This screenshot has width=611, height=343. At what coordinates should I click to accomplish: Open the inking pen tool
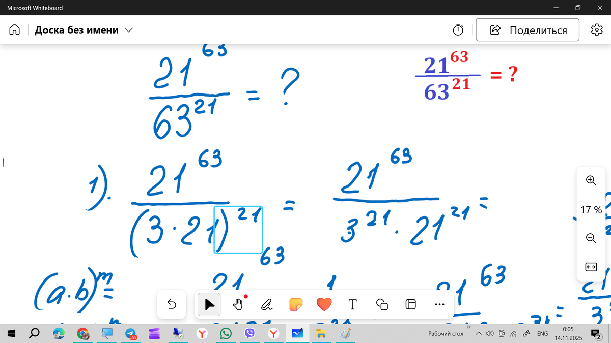point(266,304)
